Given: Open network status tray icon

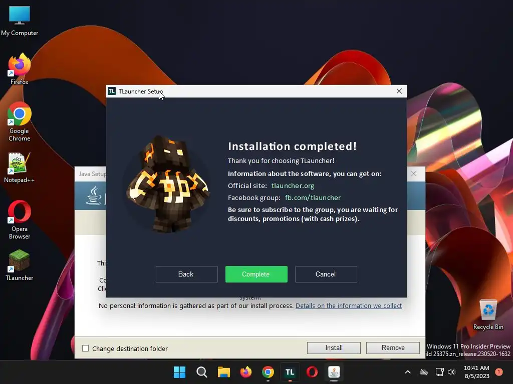Looking at the screenshot, I should [439, 372].
